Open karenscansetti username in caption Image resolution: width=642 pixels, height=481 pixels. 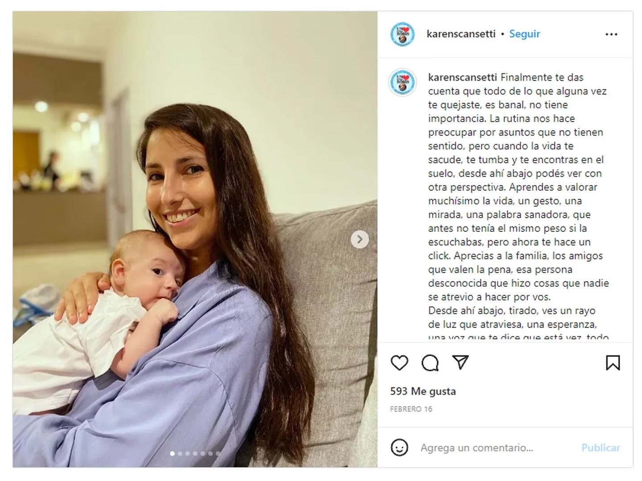click(462, 77)
